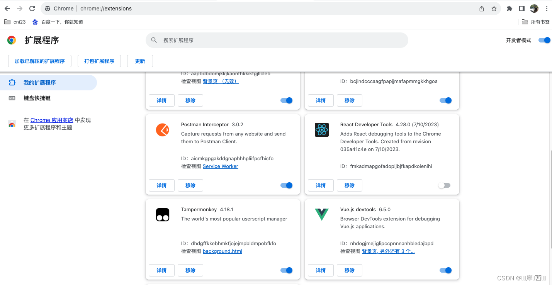Viewport: 552px width, 285px height.
Task: Click the Tampermonkey icon
Action: (163, 215)
